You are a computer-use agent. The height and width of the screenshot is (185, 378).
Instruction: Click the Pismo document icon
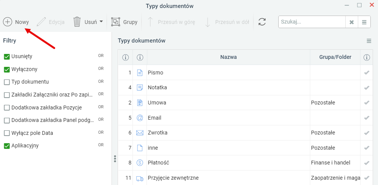click(x=140, y=73)
